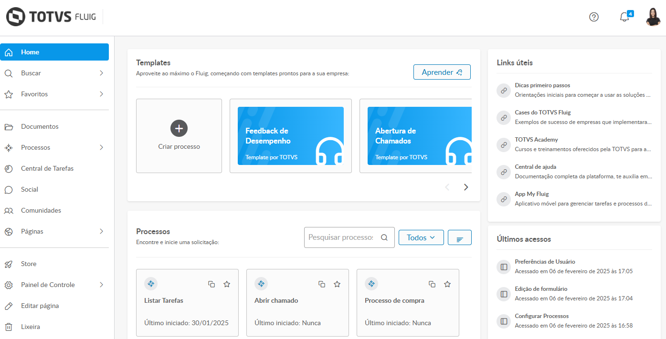The image size is (666, 339).
Task: Click the sort order icon button
Action: coord(460,238)
